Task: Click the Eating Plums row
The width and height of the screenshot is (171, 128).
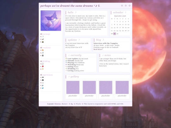Action: pos(72,67)
